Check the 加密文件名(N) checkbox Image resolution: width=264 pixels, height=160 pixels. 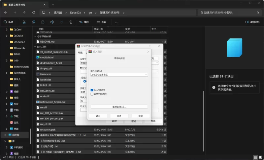[x=92, y=94]
